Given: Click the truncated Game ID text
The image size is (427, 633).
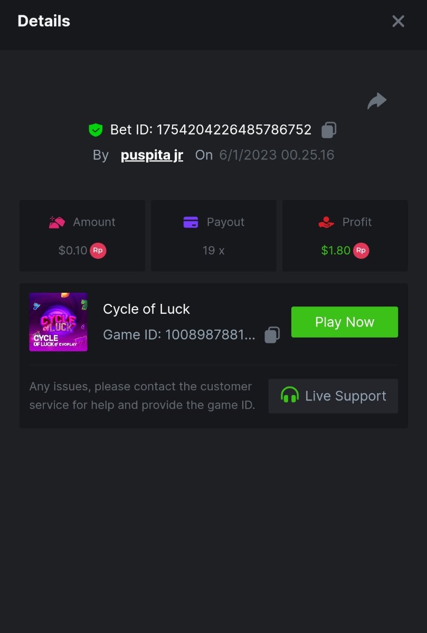Looking at the screenshot, I should pos(179,334).
